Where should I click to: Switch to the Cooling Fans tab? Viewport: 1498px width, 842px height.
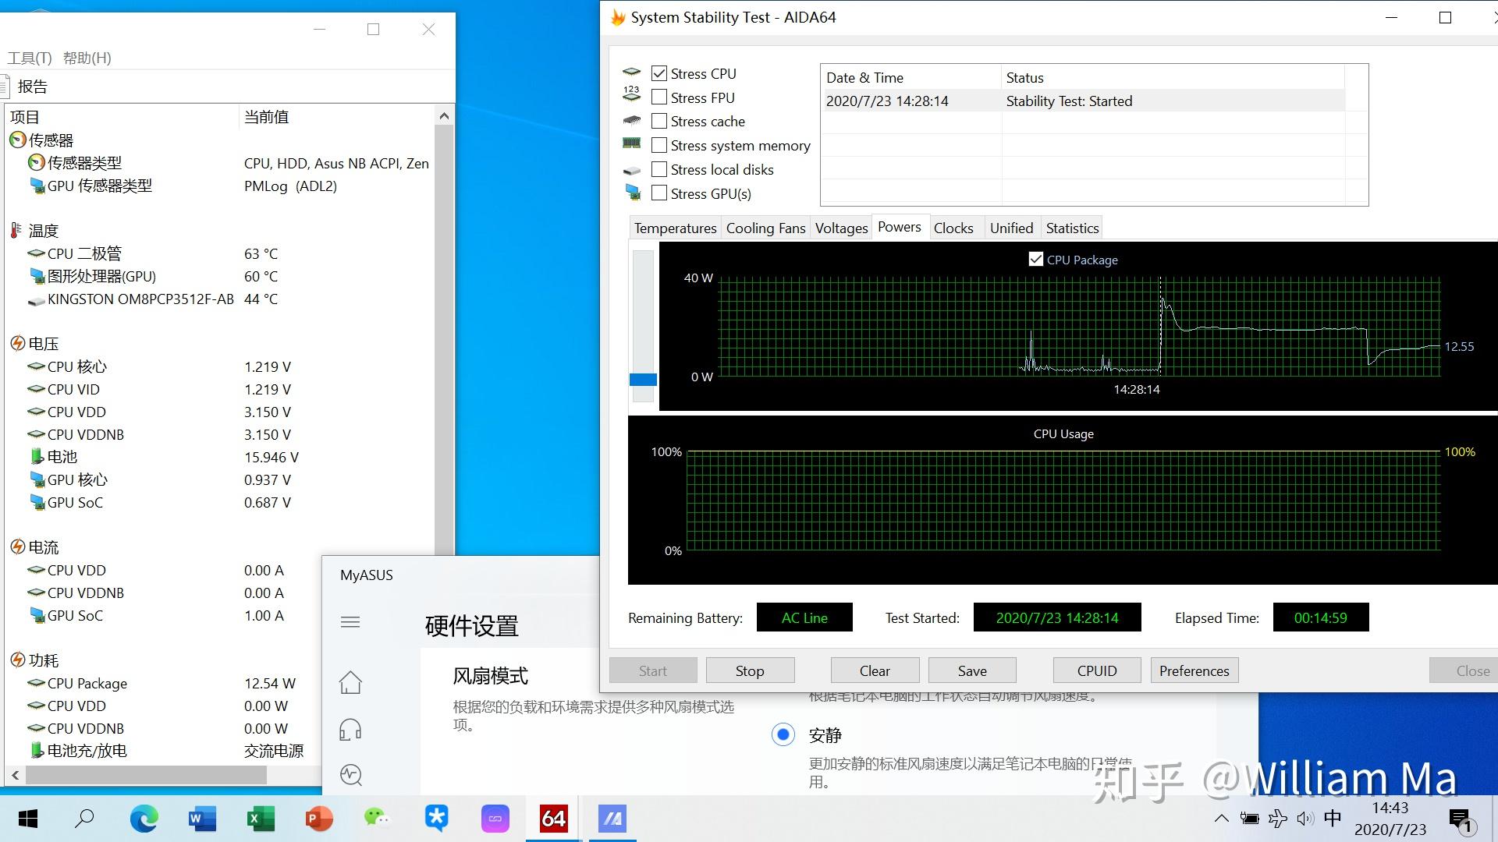click(765, 228)
